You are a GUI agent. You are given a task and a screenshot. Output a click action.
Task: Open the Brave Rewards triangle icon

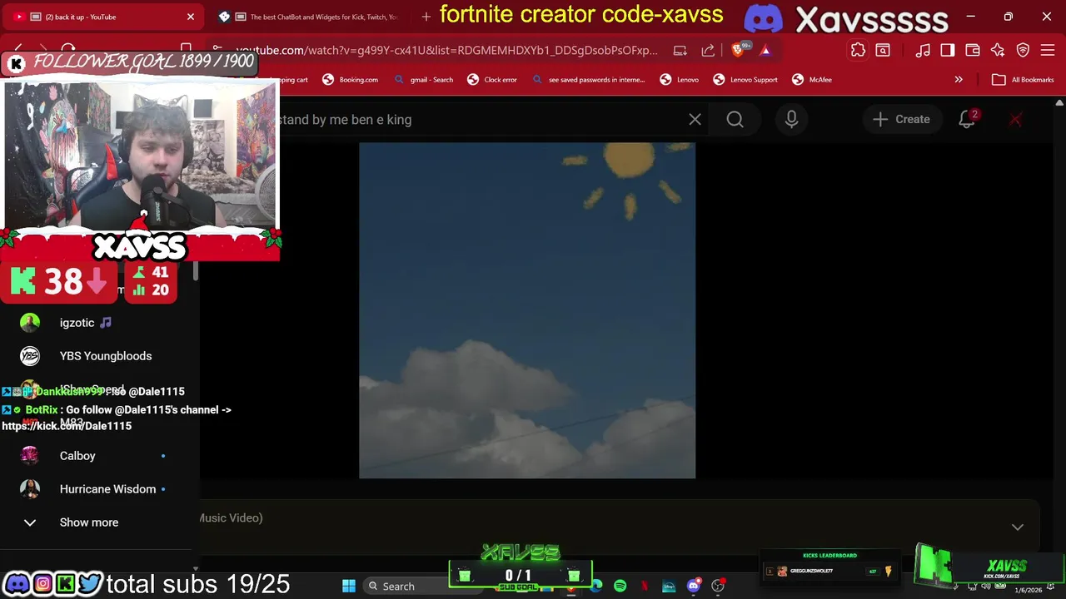tap(765, 50)
